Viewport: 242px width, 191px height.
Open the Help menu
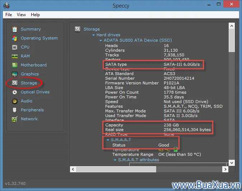coord(35,15)
